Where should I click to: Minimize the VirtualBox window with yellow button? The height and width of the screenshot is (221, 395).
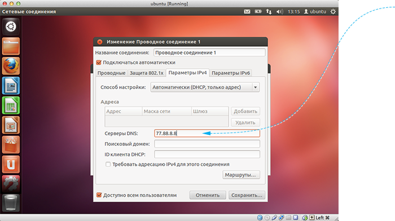click(11, 4)
